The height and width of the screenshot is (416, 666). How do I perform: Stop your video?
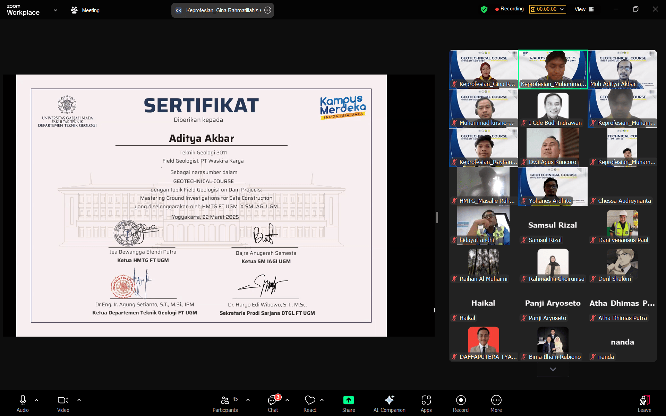coord(63,400)
